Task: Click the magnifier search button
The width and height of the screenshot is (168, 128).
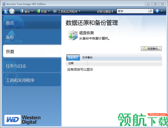Action: pyautogui.click(x=151, y=11)
